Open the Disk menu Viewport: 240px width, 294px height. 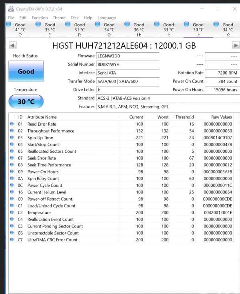(74, 18)
